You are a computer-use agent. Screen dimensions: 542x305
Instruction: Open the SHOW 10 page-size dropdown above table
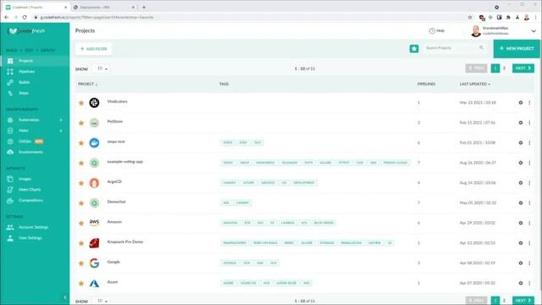point(101,69)
